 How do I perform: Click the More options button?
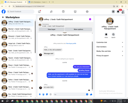tap(78, 29)
